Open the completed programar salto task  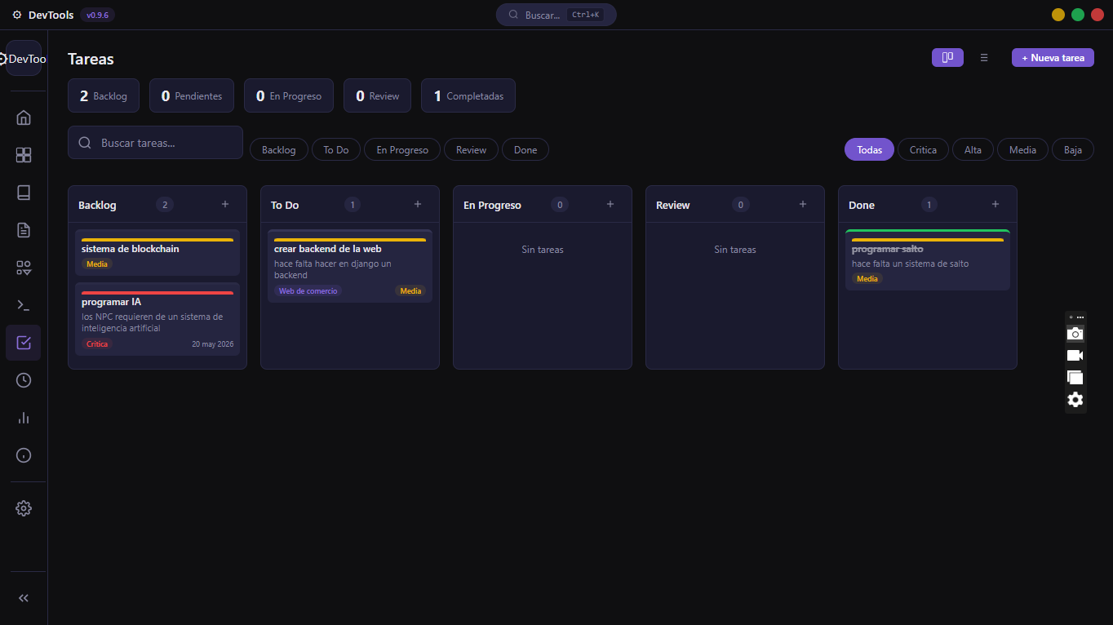928,260
